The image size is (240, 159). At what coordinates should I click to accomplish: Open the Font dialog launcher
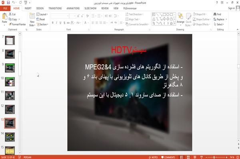point(89,29)
